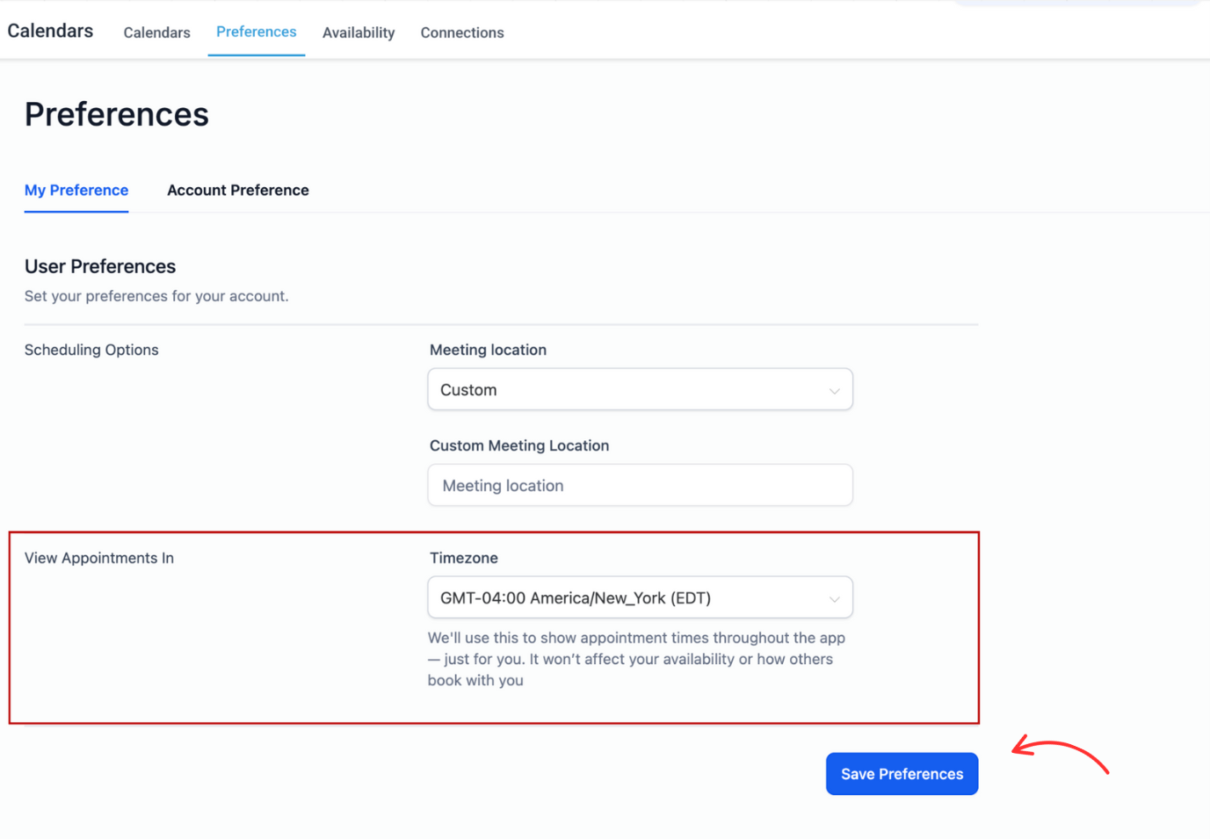Focus the Custom Meeting Location text field

tap(639, 485)
